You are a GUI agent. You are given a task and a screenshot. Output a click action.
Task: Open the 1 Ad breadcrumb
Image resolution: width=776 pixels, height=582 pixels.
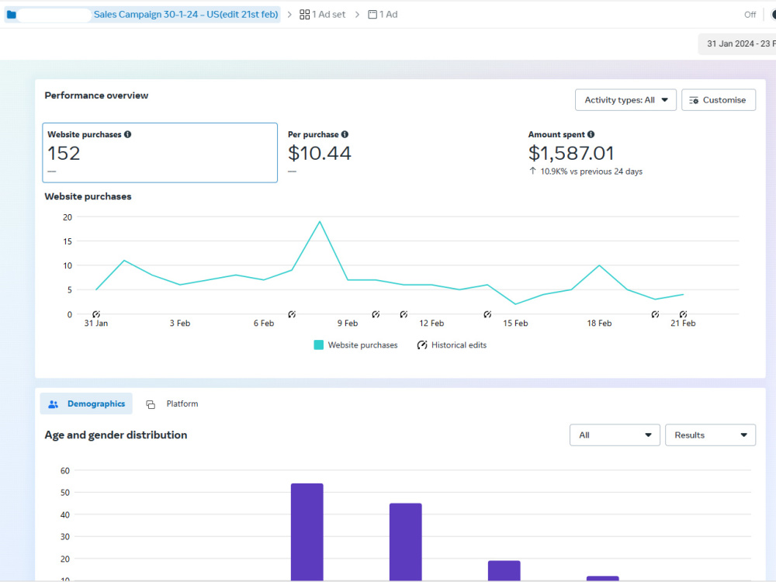[x=383, y=15]
